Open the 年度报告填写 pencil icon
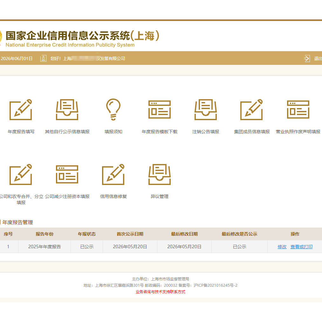The width and height of the screenshot is (322, 322). click(x=21, y=109)
